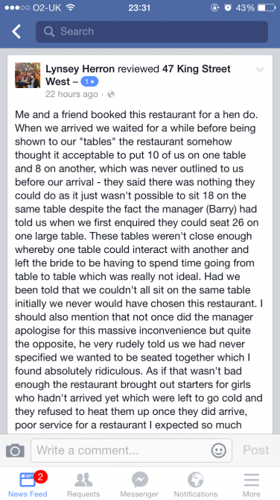Viewport: 280px width, 500px height.
Task: Tap the Wi-Fi status icon
Action: click(70, 7)
